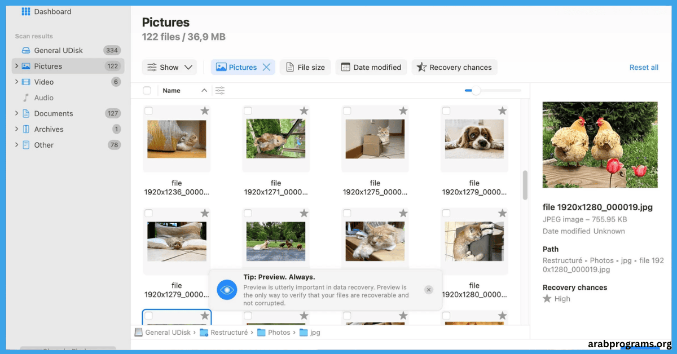
Task: Star the file 1920x1271 thumbnail
Action: coord(304,111)
